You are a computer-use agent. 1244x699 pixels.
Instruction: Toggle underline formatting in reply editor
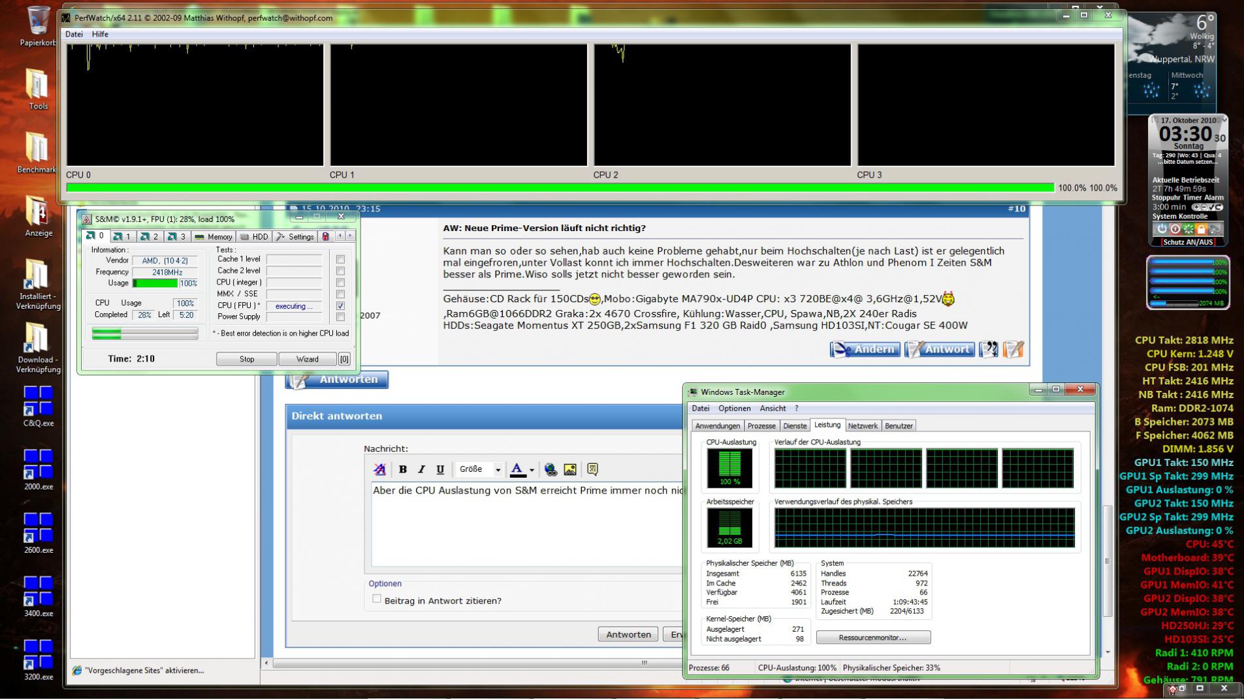440,469
